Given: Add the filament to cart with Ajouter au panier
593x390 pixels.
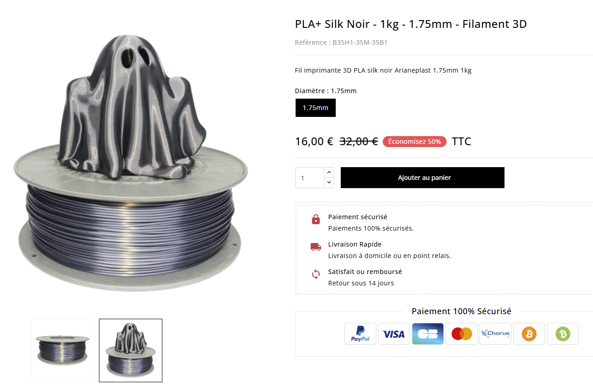Looking at the screenshot, I should 422,178.
